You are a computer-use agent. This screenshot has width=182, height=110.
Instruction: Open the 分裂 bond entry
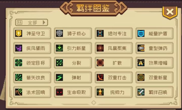pos(73,63)
